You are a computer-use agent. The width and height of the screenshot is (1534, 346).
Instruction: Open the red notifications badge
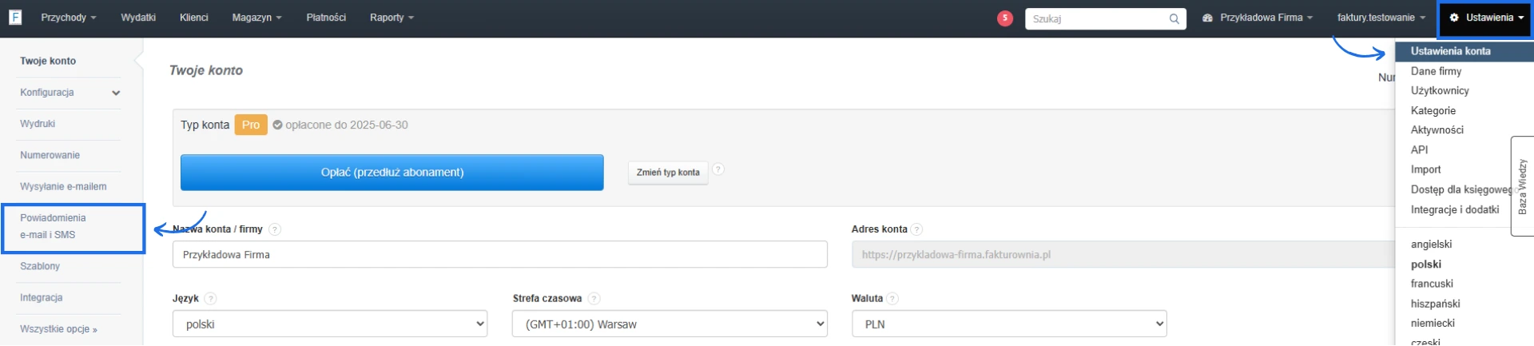(x=1005, y=18)
